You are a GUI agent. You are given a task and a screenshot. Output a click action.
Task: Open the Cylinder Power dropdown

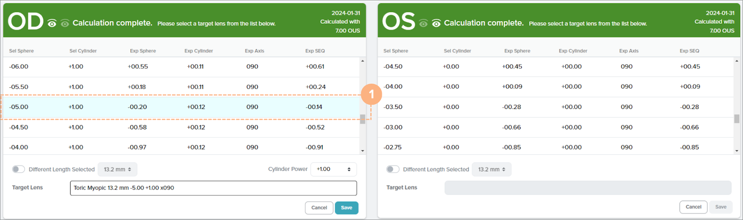tap(333, 169)
